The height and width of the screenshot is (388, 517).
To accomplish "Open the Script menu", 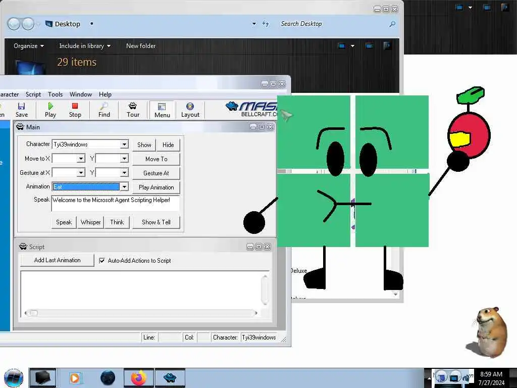I will click(x=33, y=94).
